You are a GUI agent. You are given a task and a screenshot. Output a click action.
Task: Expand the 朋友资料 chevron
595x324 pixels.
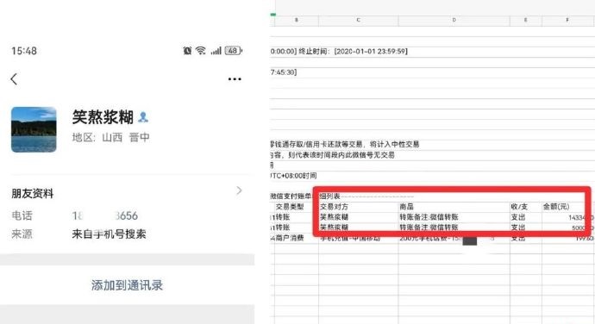point(239,190)
